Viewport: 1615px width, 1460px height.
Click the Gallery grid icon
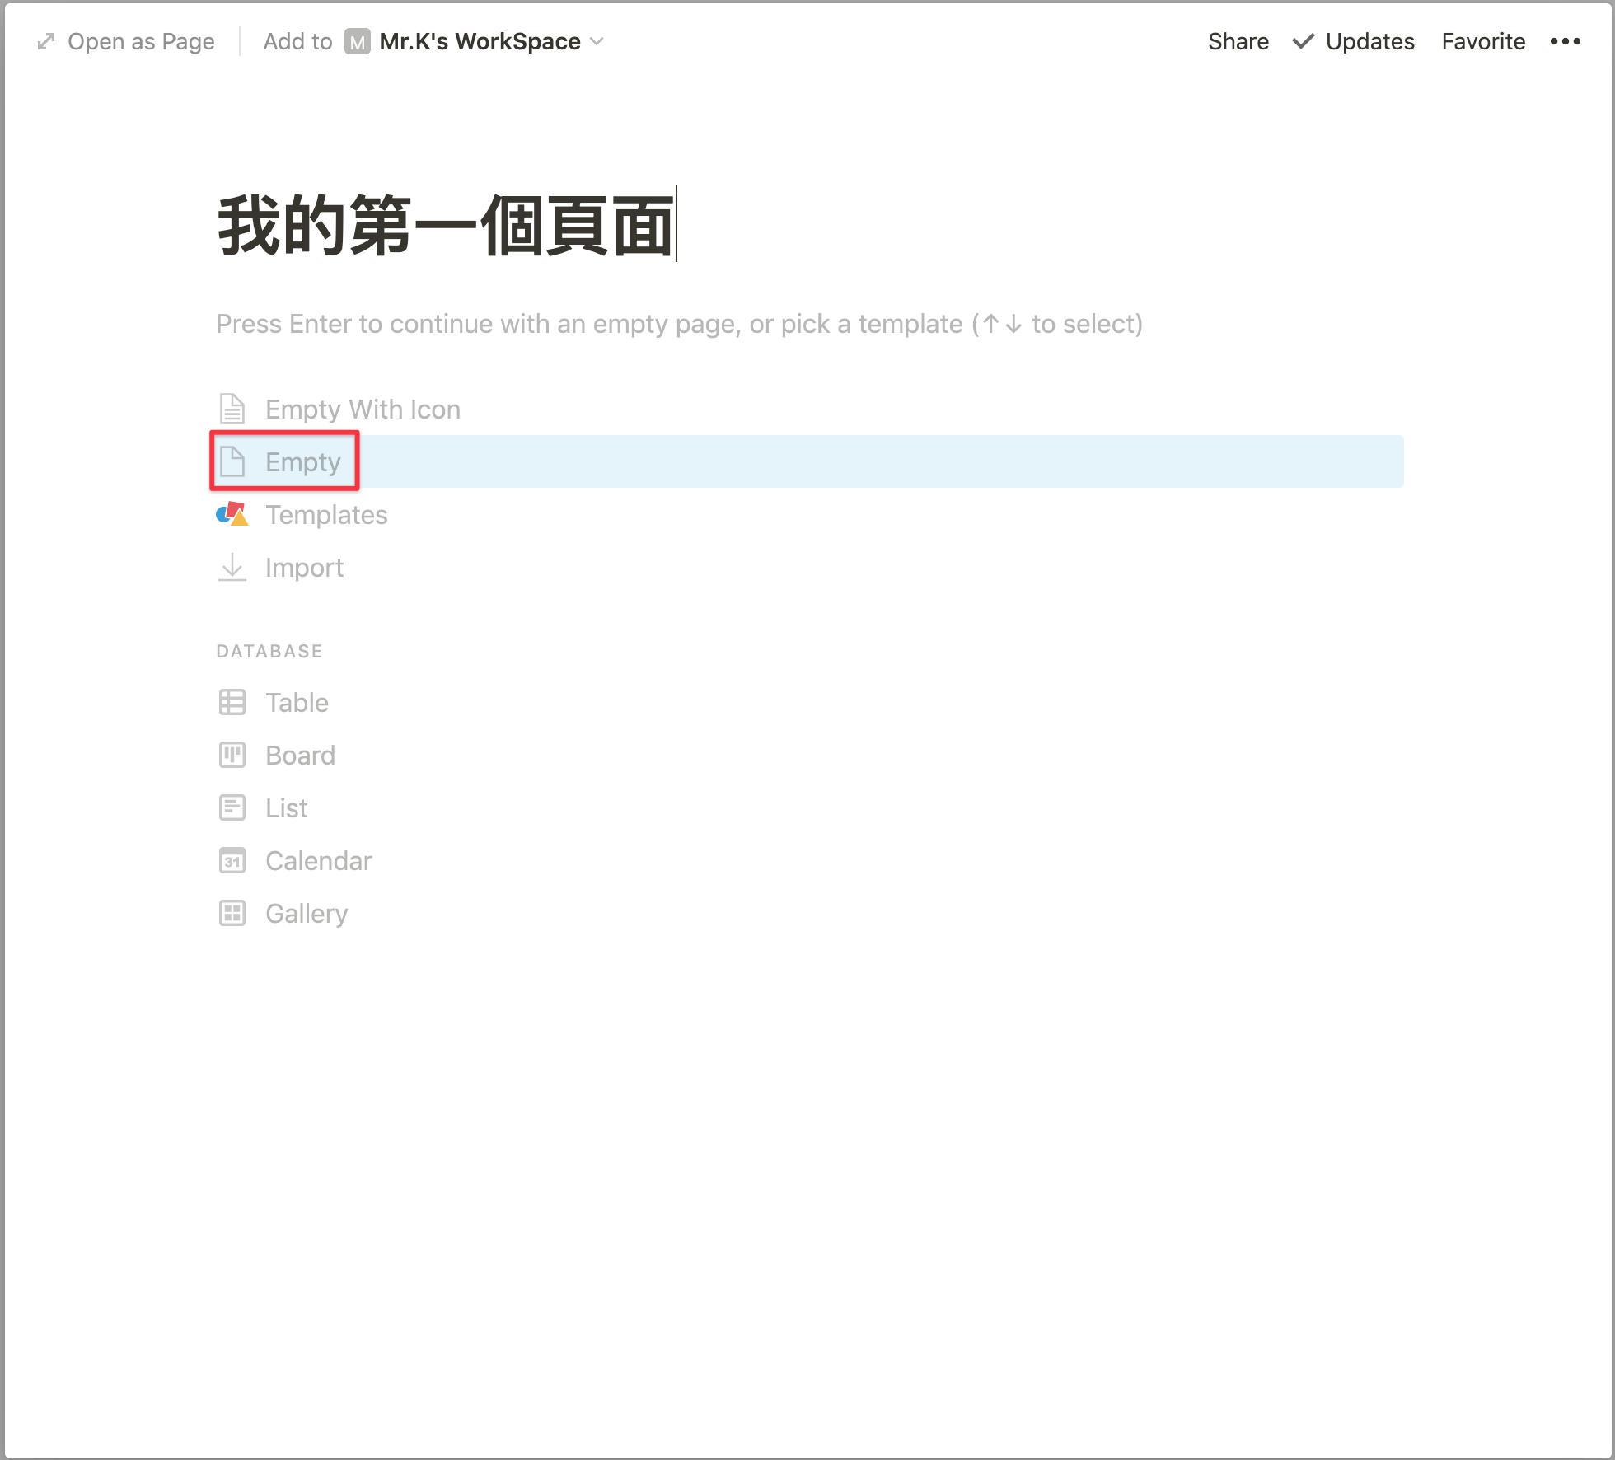click(x=232, y=913)
